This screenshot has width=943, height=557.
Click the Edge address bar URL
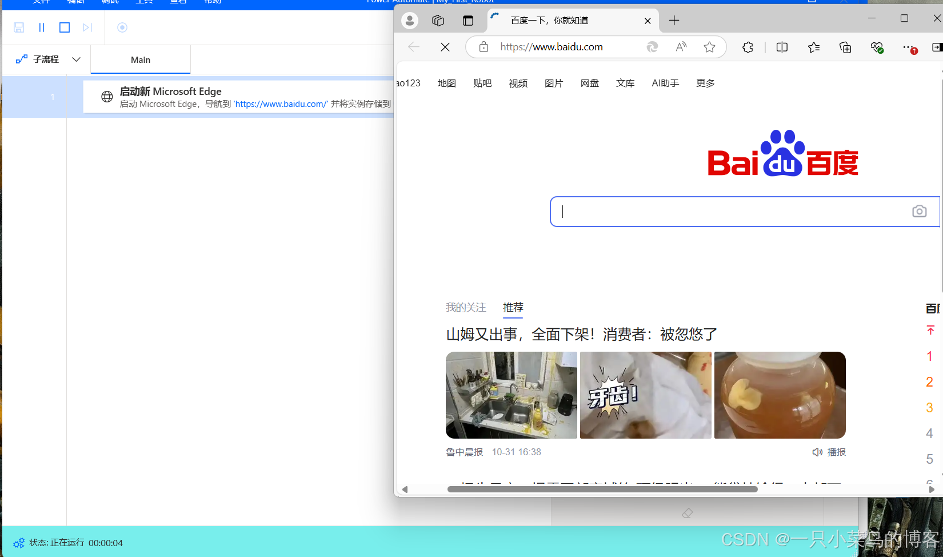tap(552, 47)
